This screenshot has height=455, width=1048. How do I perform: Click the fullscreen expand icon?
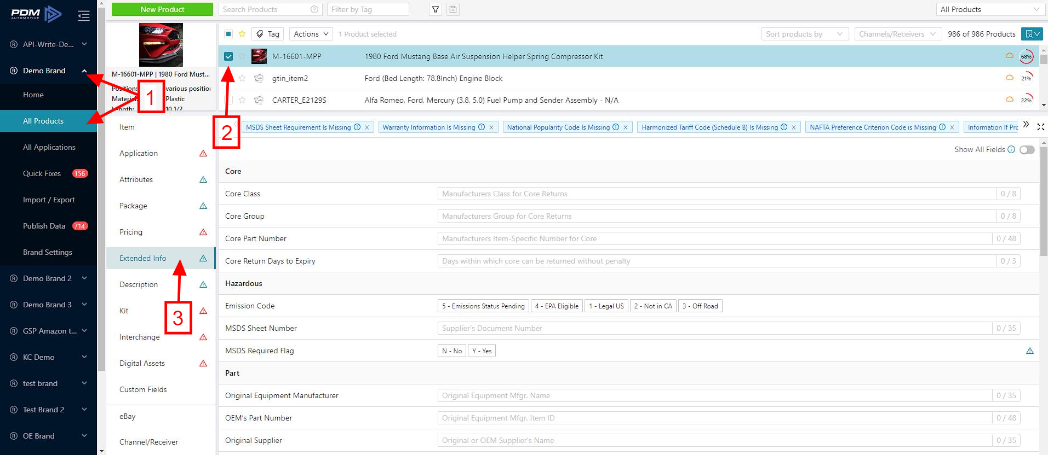pyautogui.click(x=1041, y=127)
